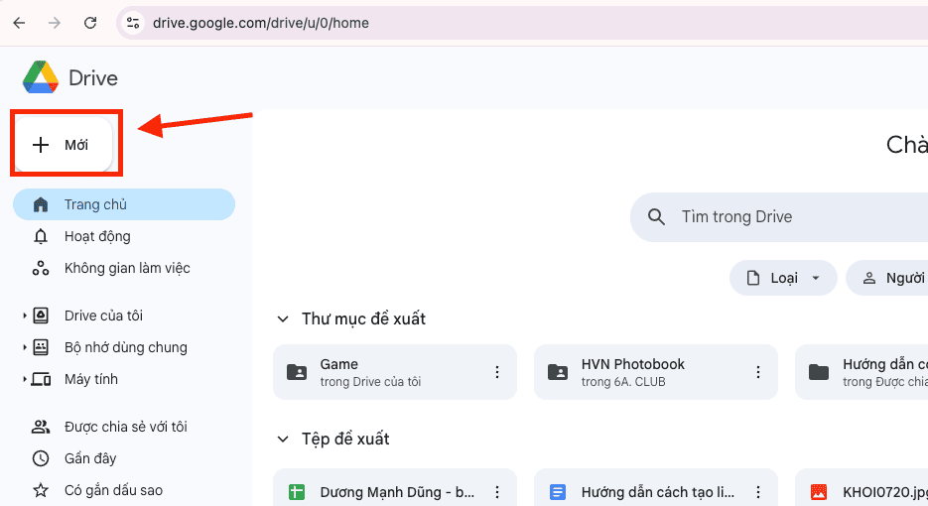Open the KHOI0720.jpg image file
This screenshot has height=506, width=928.
pos(862,488)
